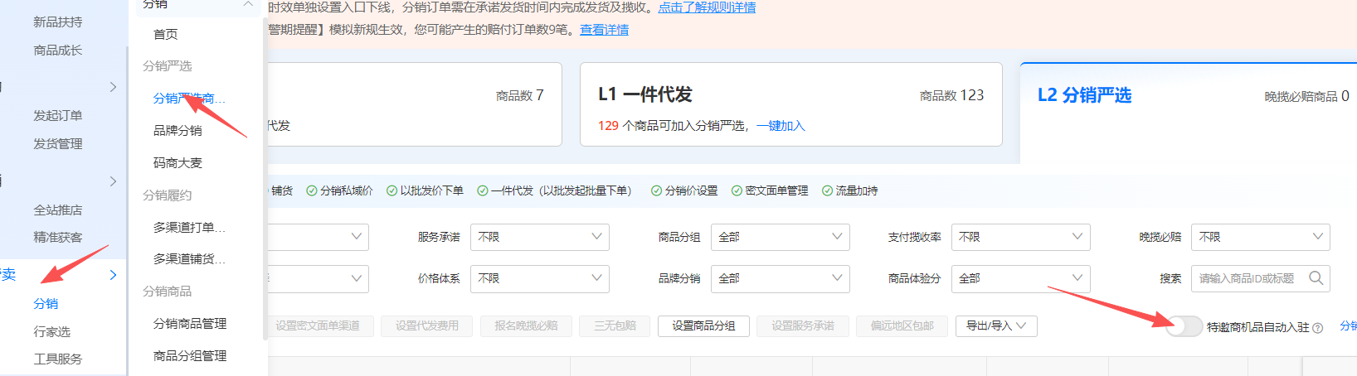
Task: Open help icon next to 特邀商机品自动入驻
Action: 1318,328
